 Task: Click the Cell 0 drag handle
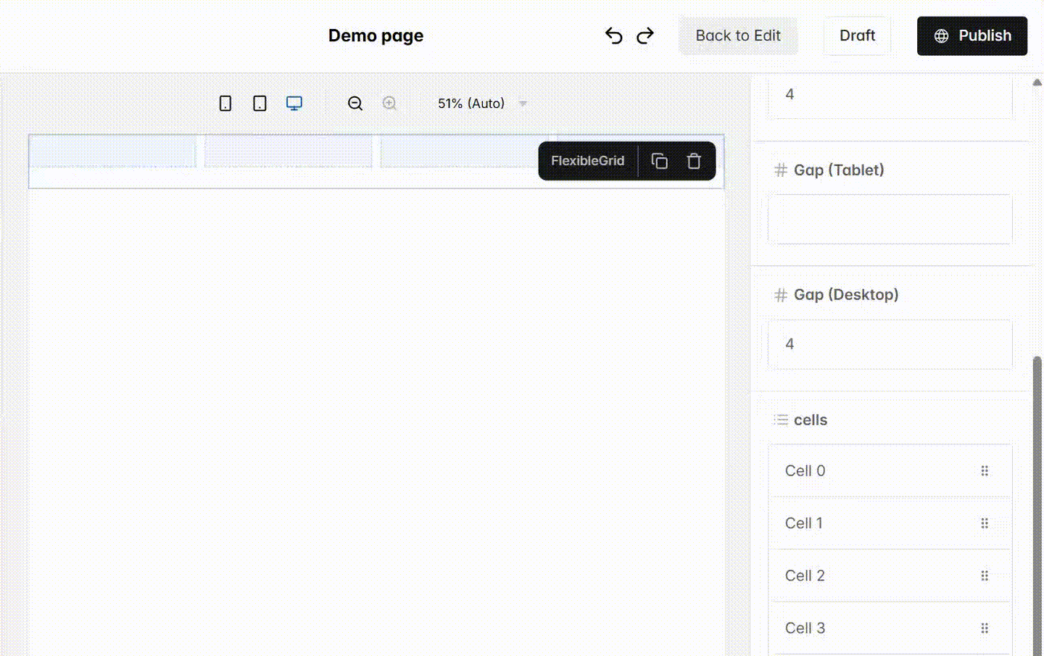point(984,470)
